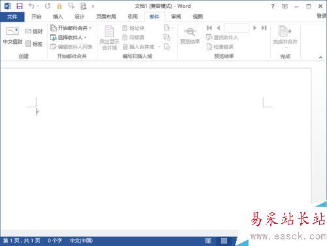
Task: Switch to the 页面布局 tab
Action: click(x=106, y=16)
